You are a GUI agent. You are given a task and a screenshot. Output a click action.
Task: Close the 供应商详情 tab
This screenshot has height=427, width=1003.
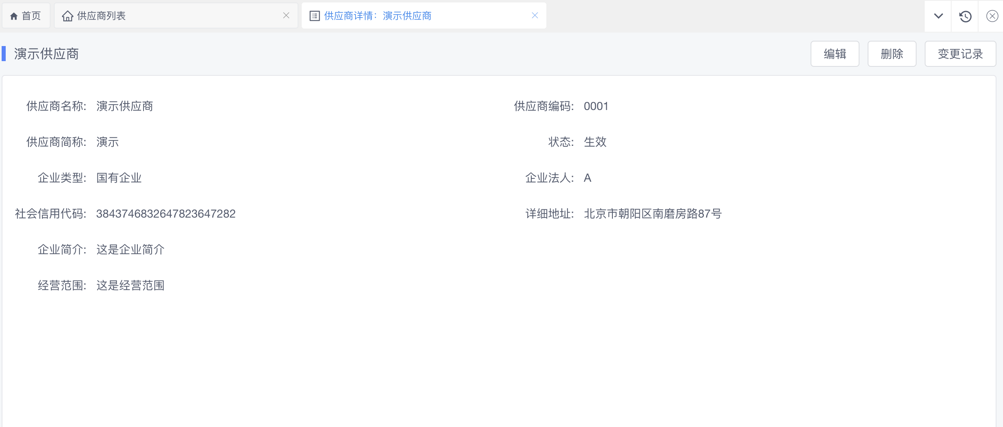coord(535,15)
